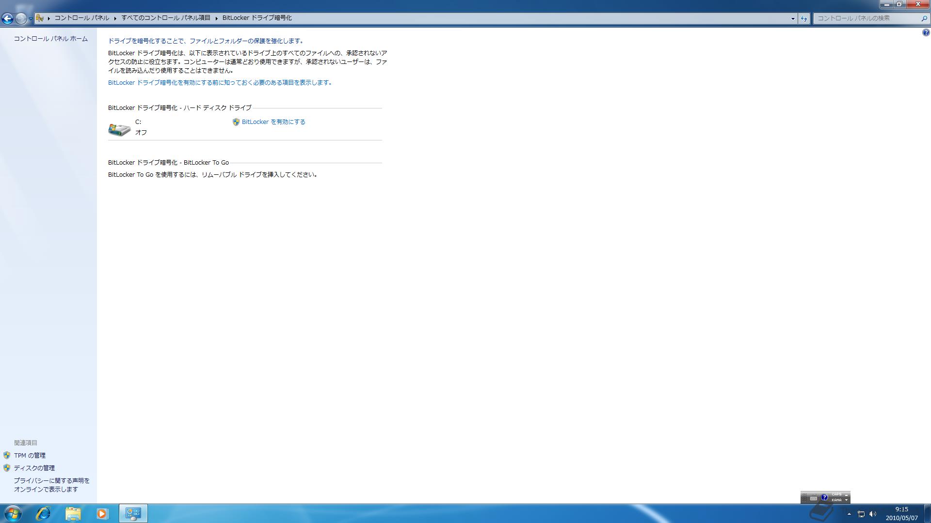Viewport: 931px width, 523px height.
Task: Open コントロール パネル ホーム link
Action: click(51, 39)
